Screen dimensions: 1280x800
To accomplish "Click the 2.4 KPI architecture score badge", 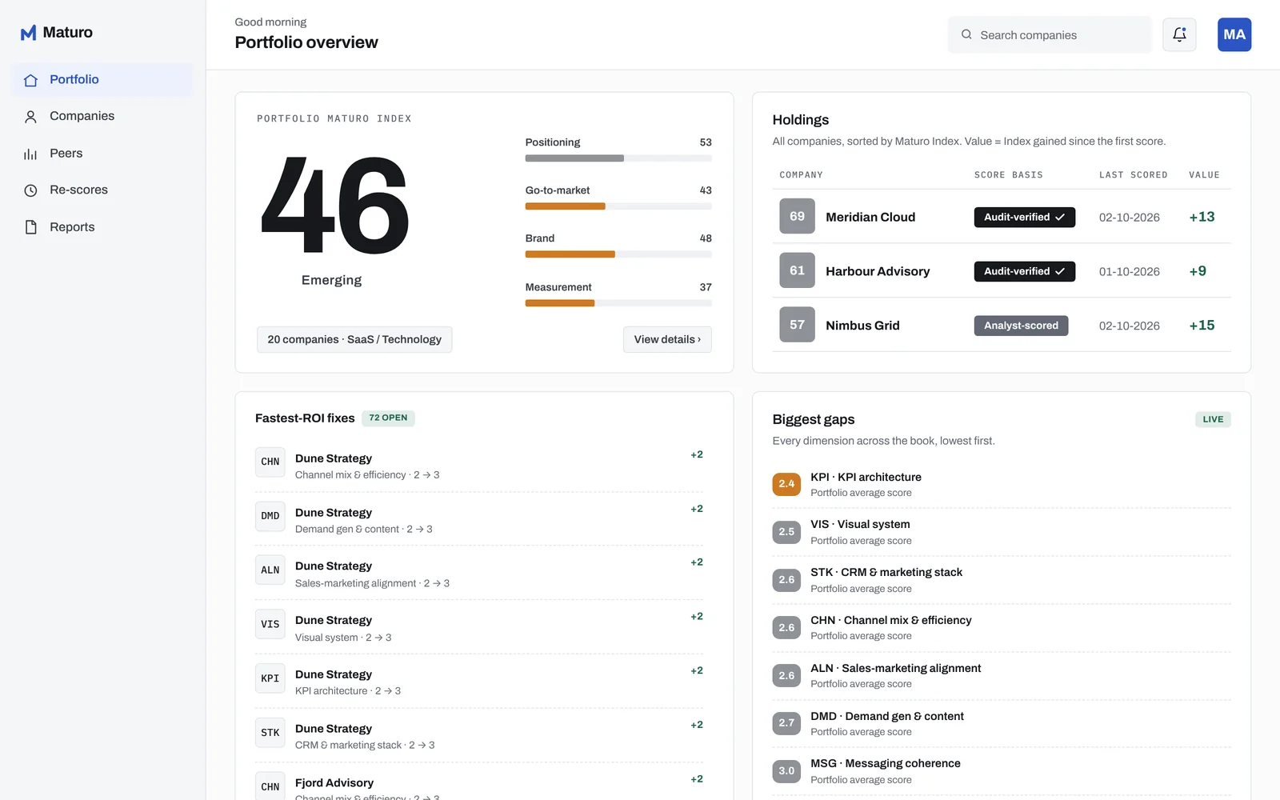I will pos(786,484).
